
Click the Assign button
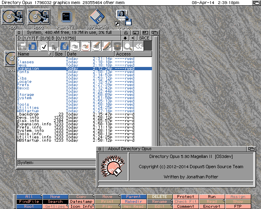(x=238, y=197)
